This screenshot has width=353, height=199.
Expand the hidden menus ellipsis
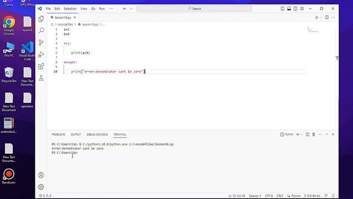pyautogui.click(x=111, y=9)
